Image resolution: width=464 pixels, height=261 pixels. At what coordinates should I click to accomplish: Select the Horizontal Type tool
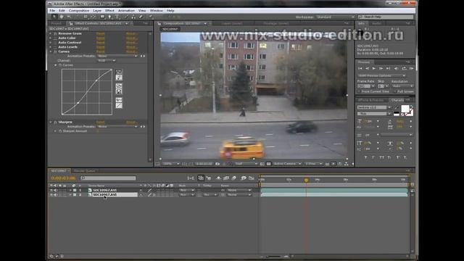pos(117,17)
